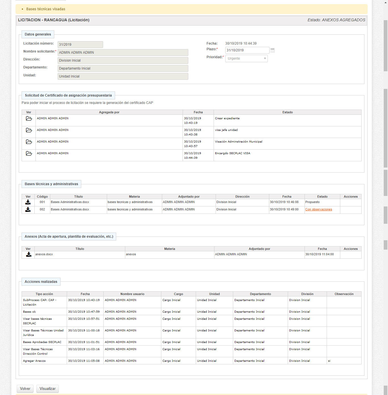Click the Unidad field showing Unidad Inicial
Screen dimensions: 388x395
(x=123, y=76)
